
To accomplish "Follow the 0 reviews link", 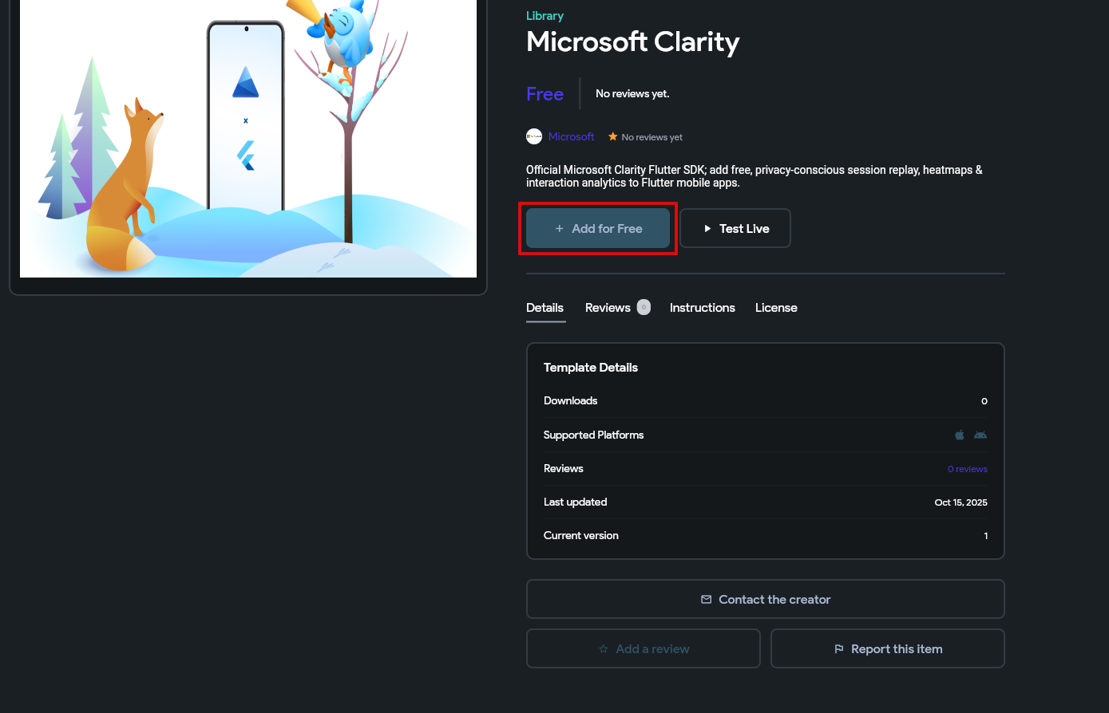I will pyautogui.click(x=967, y=468).
